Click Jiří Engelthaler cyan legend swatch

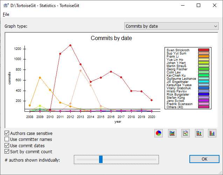[x=204, y=82]
